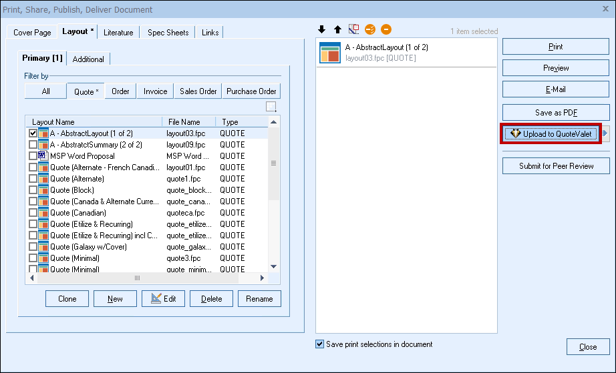Click the Edit layout button
Image resolution: width=616 pixels, height=373 pixels.
pos(163,299)
